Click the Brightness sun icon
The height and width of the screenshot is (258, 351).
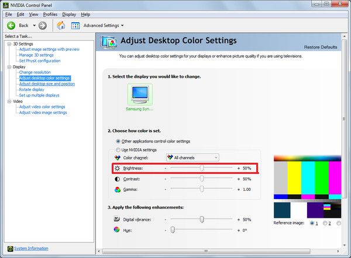(118, 168)
